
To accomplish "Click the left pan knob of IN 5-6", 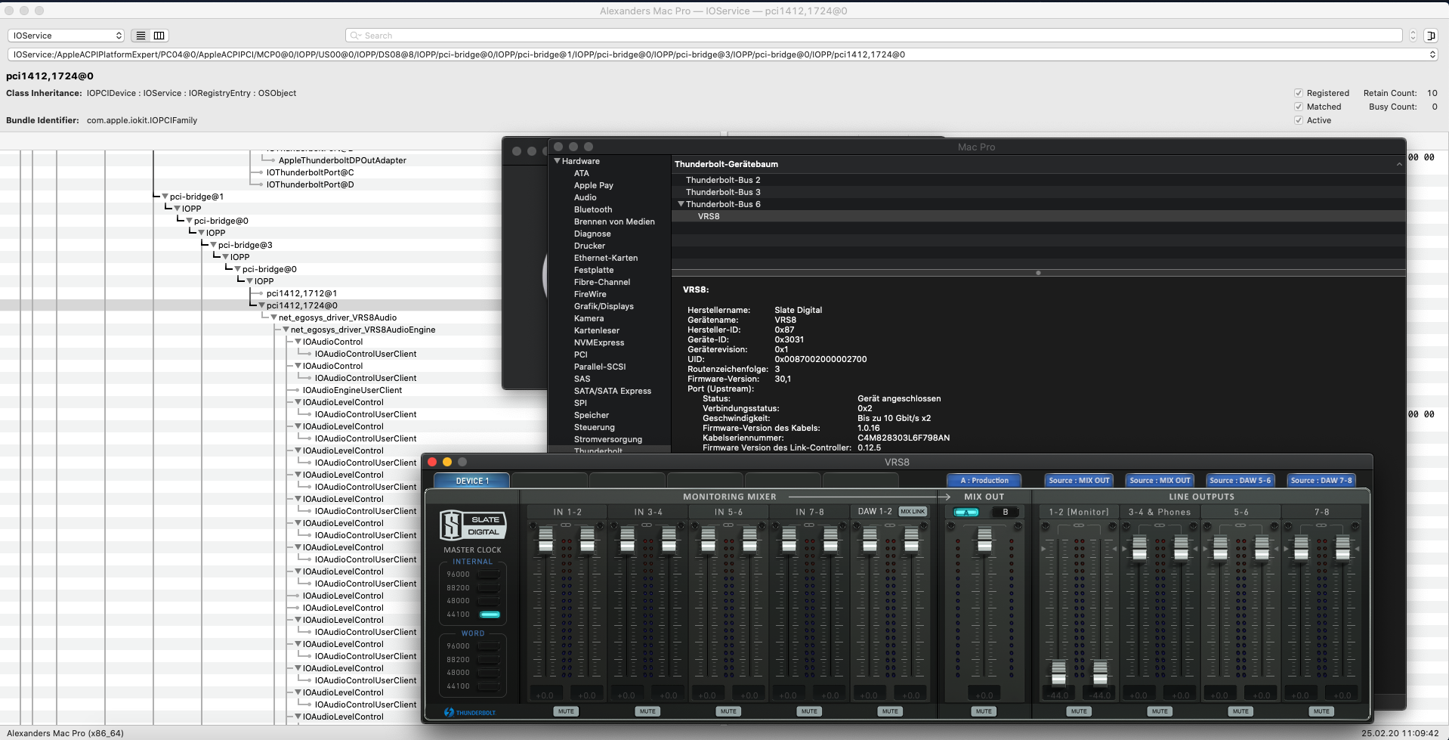I will tap(695, 526).
